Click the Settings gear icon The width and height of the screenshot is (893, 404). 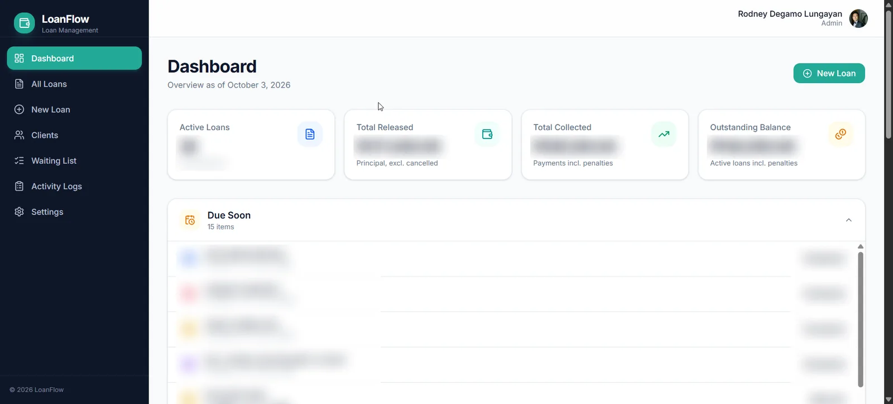click(x=19, y=212)
